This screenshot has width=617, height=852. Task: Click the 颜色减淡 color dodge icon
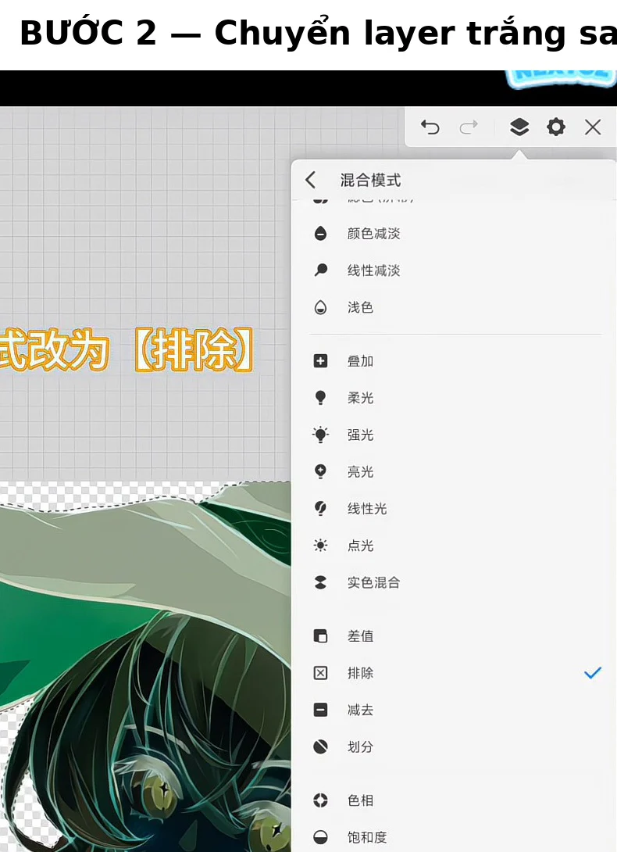[320, 234]
